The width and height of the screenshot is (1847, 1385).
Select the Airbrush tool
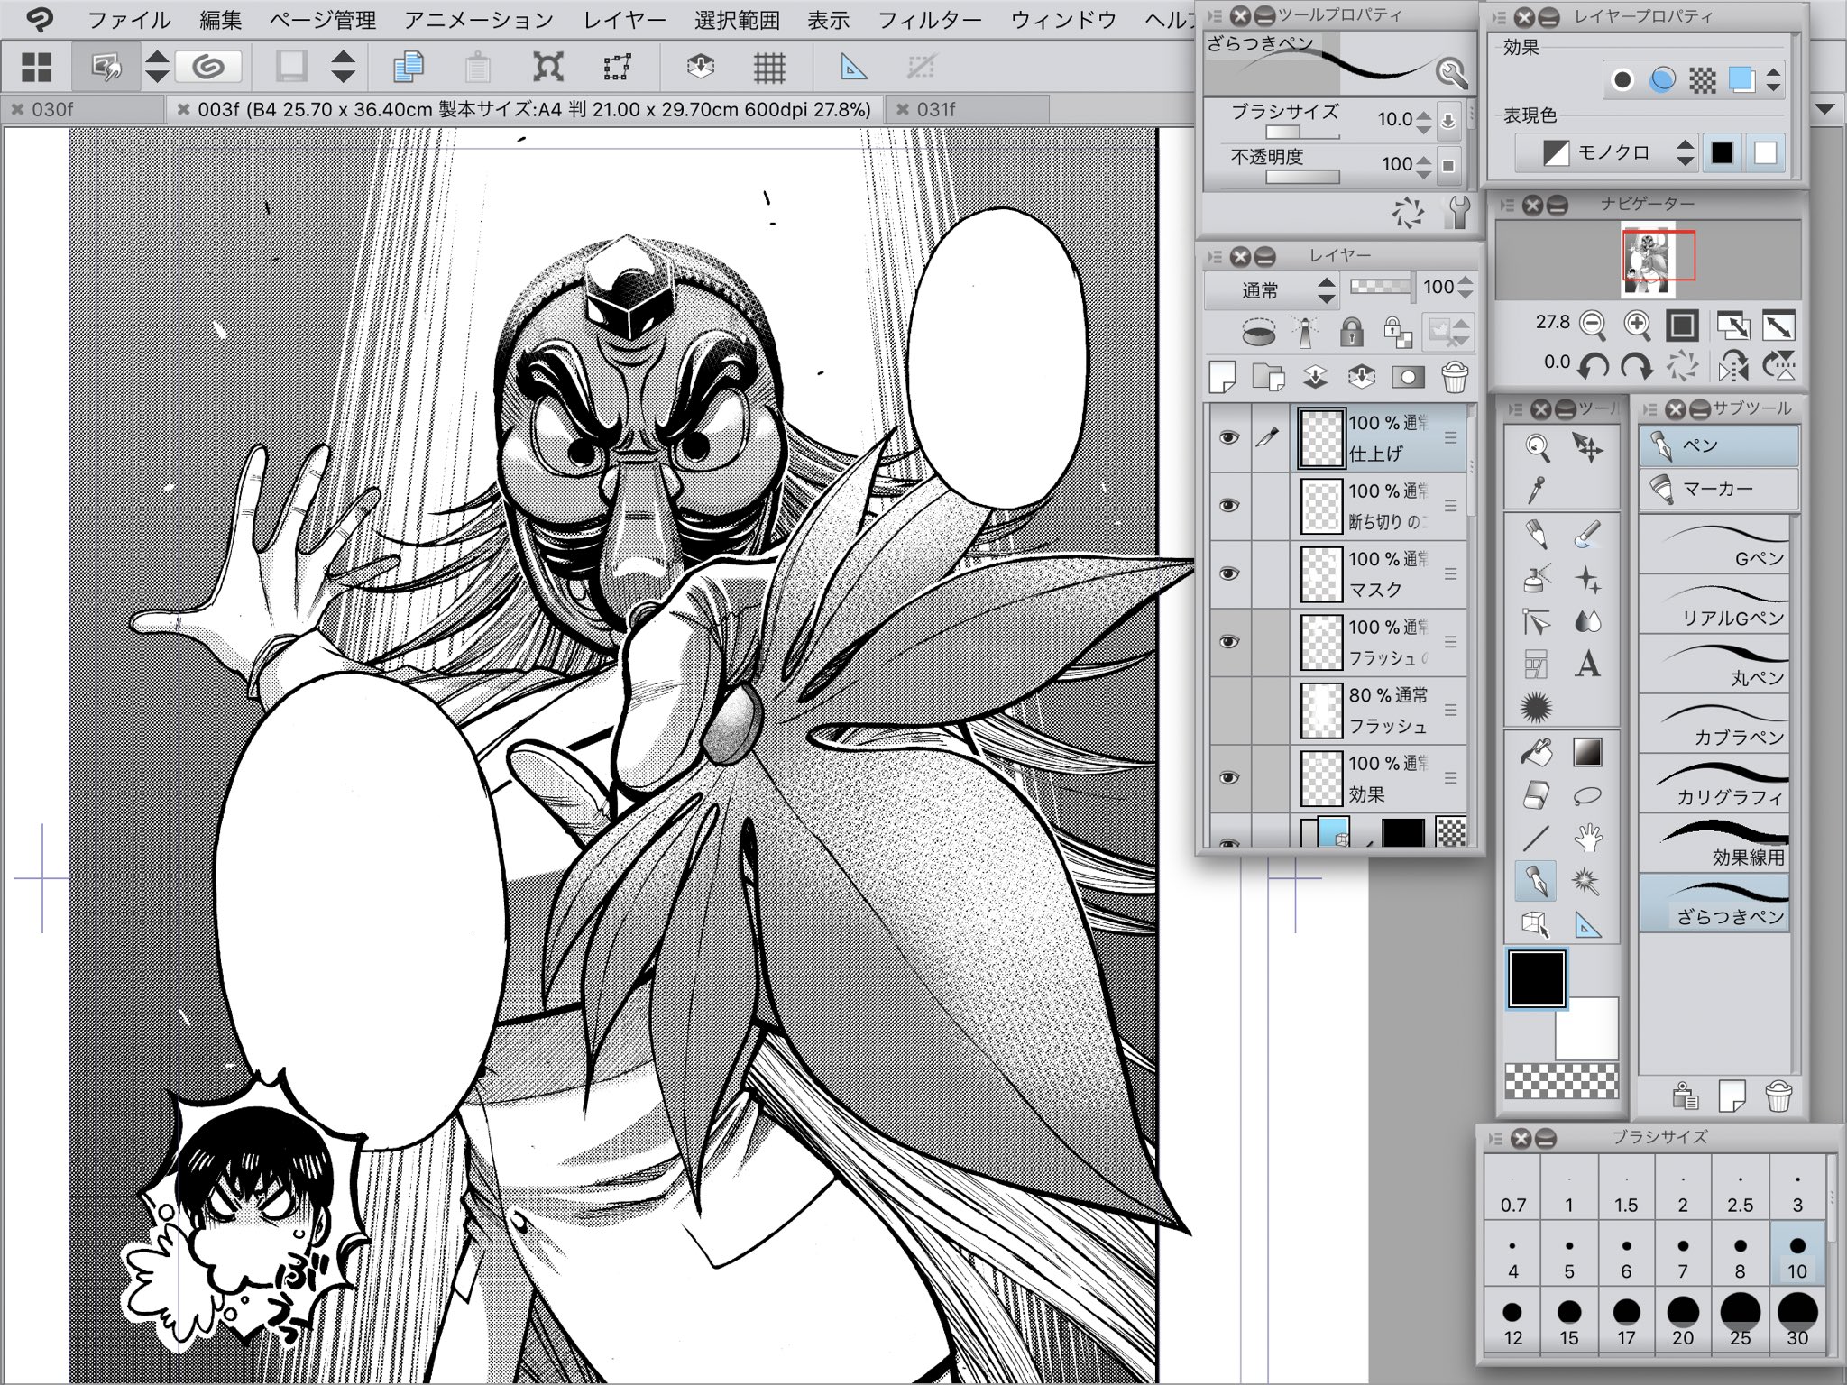pyautogui.click(x=1537, y=578)
